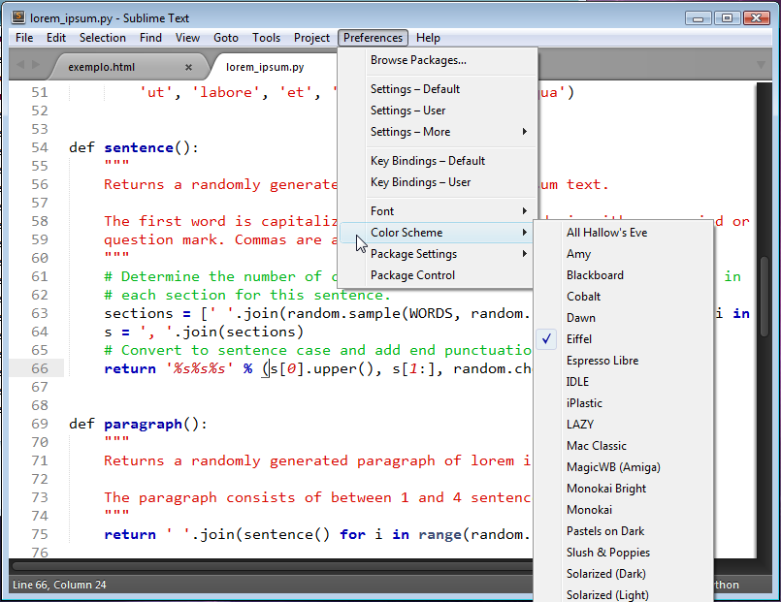This screenshot has width=781, height=602.
Task: Maximize the Sublime Text window
Action: [x=726, y=17]
